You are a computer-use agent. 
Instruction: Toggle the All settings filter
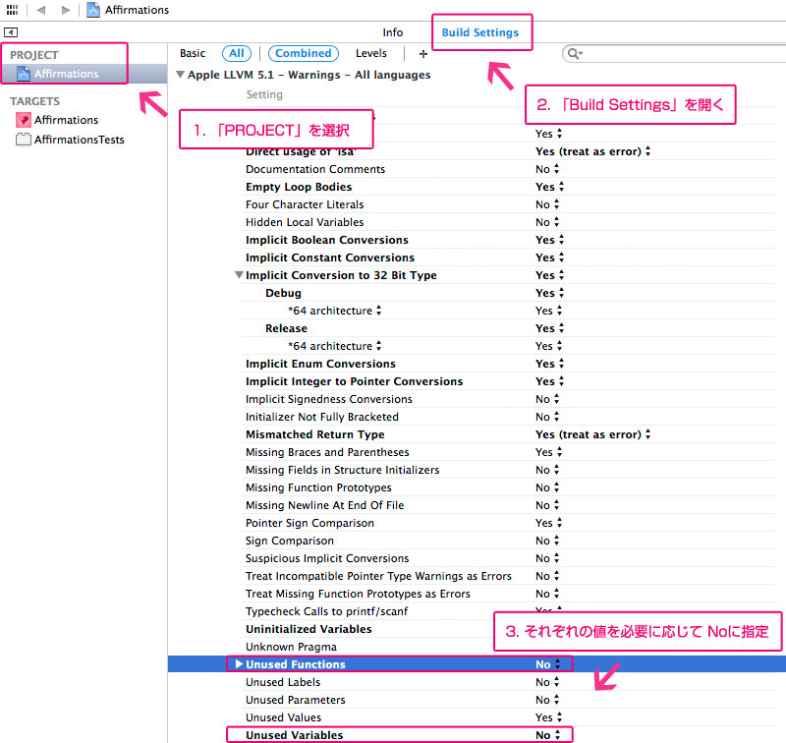click(237, 53)
